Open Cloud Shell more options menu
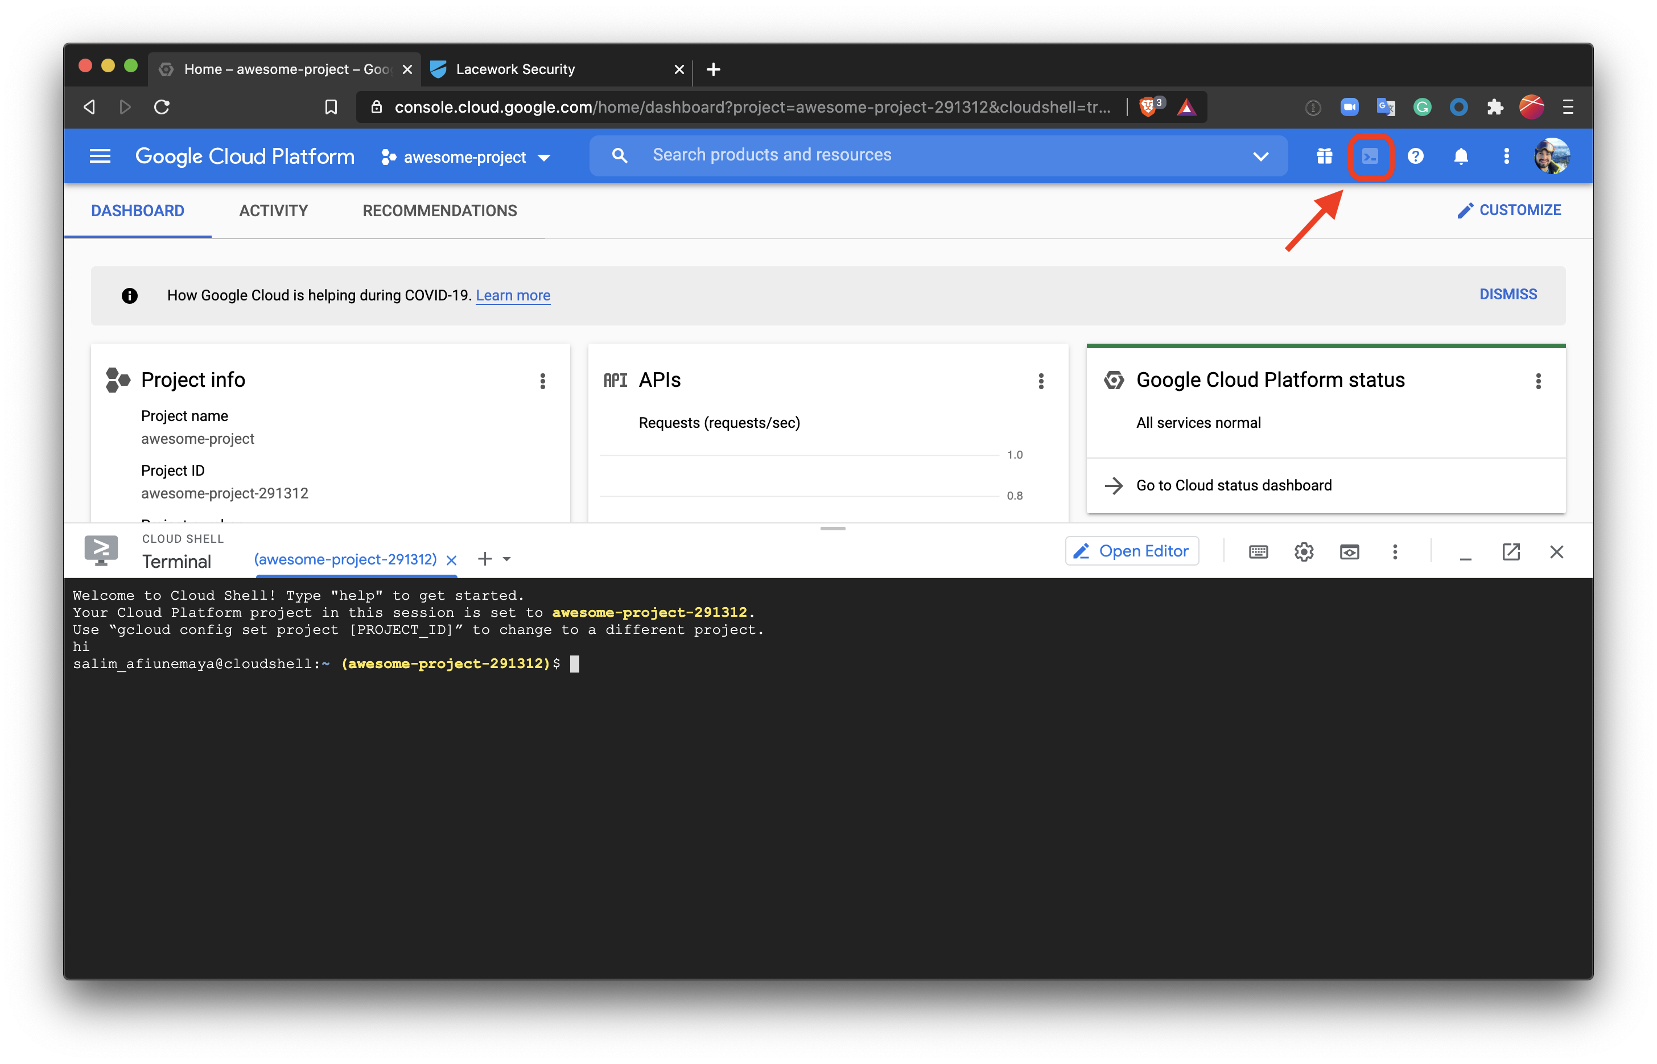 tap(1395, 551)
